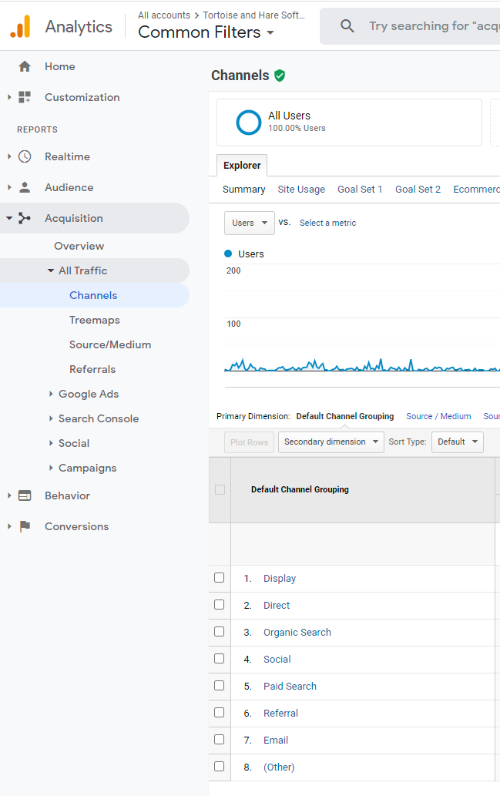The width and height of the screenshot is (500, 796).
Task: Tick the checkbox for Display row
Action: [220, 578]
